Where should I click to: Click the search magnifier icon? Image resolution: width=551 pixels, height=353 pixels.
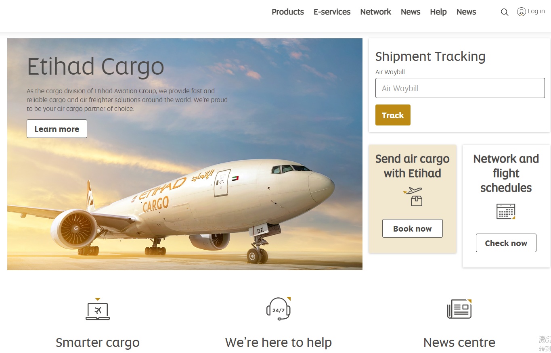coord(505,12)
